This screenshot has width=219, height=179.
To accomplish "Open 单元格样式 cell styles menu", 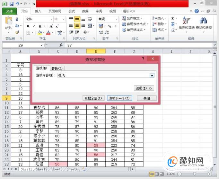I will click(x=134, y=30).
